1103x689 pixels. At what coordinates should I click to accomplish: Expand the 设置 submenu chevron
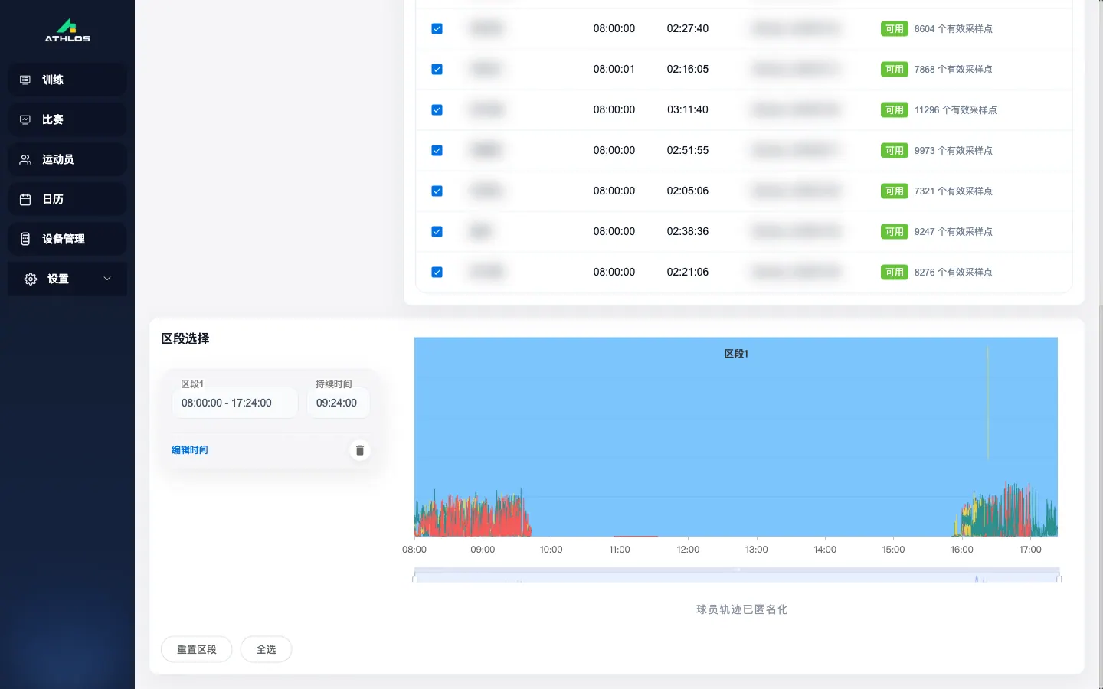(x=107, y=279)
